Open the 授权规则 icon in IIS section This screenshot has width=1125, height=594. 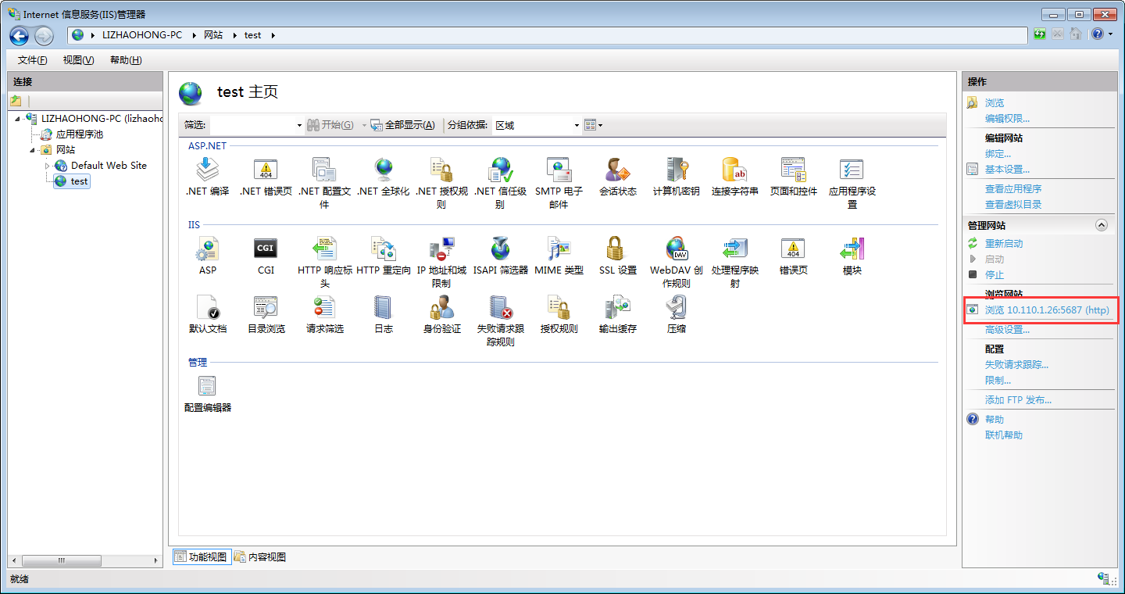tap(559, 307)
